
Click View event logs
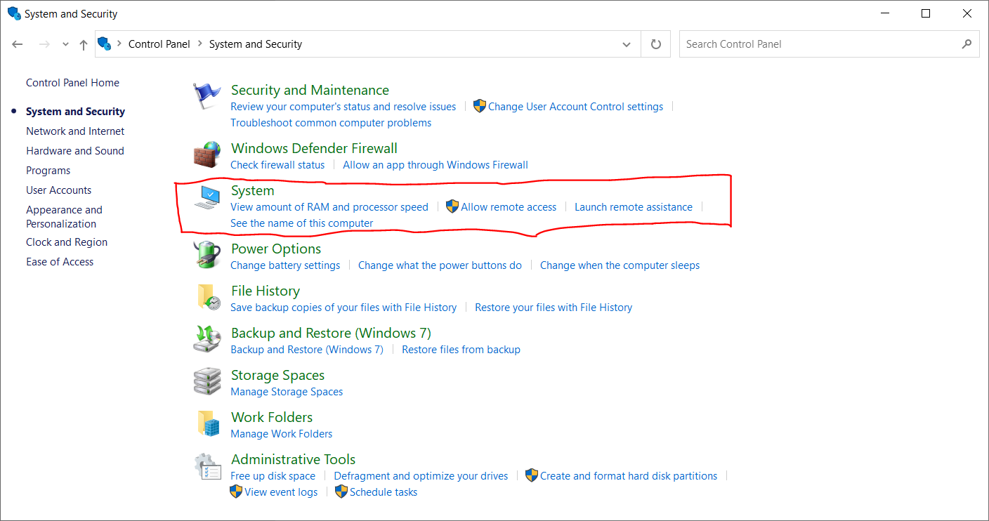[x=281, y=492]
